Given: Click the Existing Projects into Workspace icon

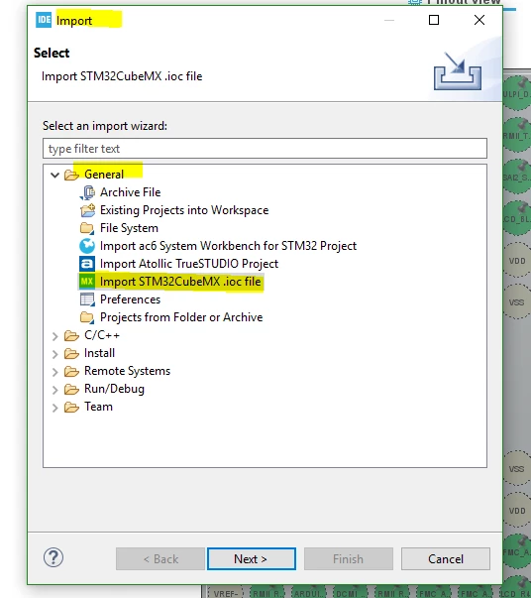Looking at the screenshot, I should tap(87, 210).
